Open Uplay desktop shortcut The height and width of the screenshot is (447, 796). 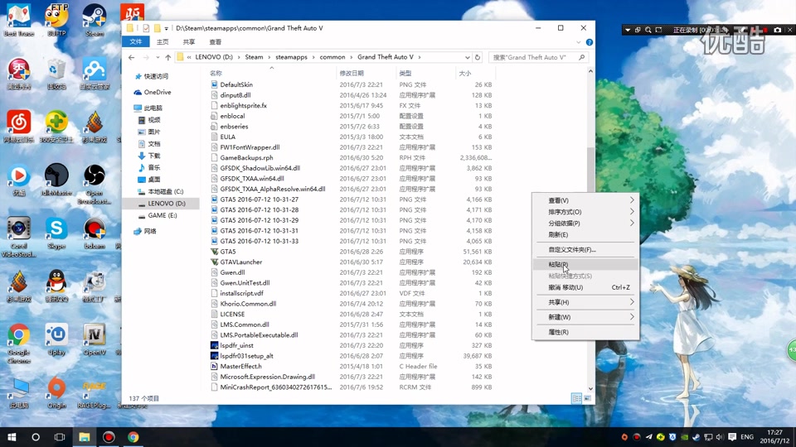pyautogui.click(x=56, y=339)
